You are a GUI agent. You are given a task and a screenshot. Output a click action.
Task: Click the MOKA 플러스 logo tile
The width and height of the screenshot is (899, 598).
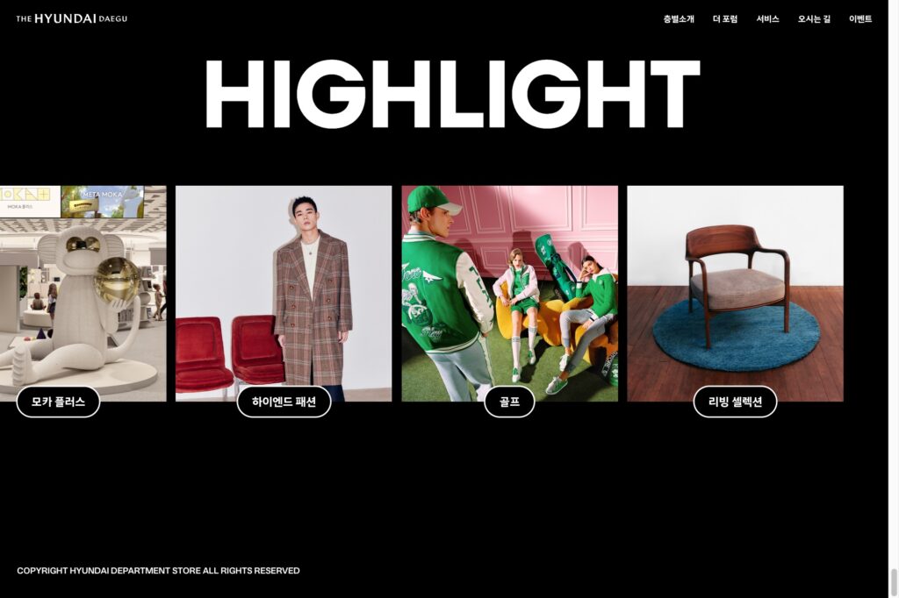pos(30,202)
